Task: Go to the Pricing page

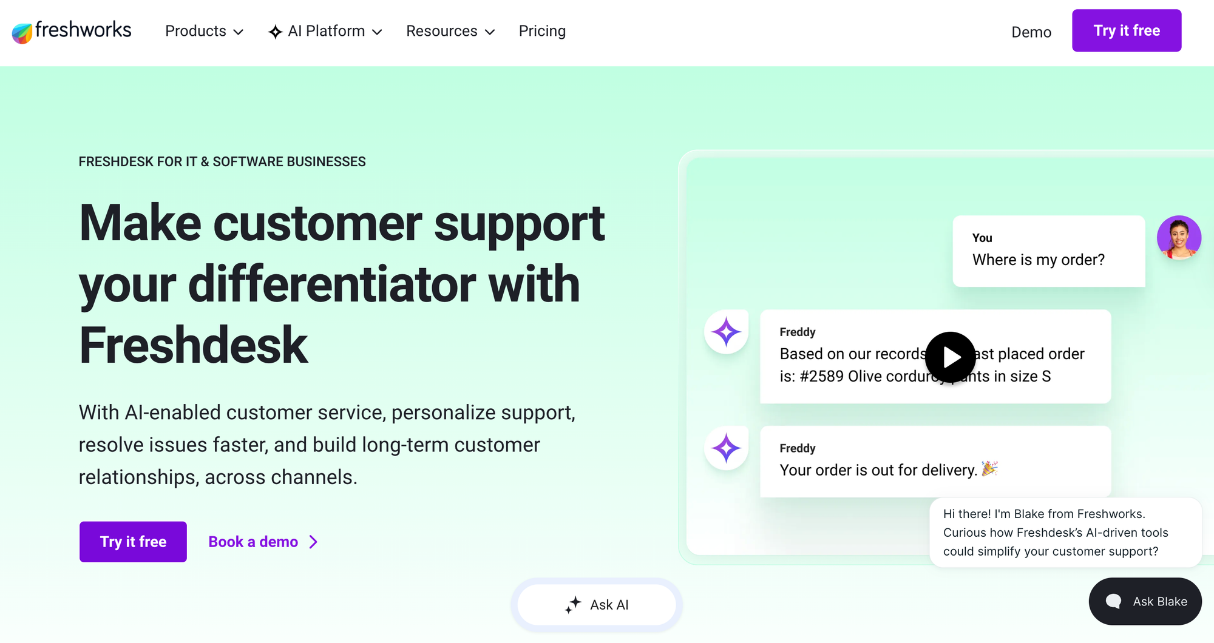Action: [x=542, y=31]
